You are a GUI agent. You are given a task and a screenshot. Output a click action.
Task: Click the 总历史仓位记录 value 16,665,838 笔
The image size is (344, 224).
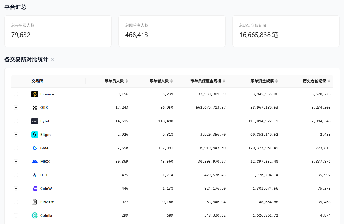tap(259, 35)
